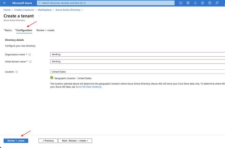Image resolution: width=225 pixels, height=148 pixels.
Task: Click Next : Review + create button
Action: click(75, 141)
